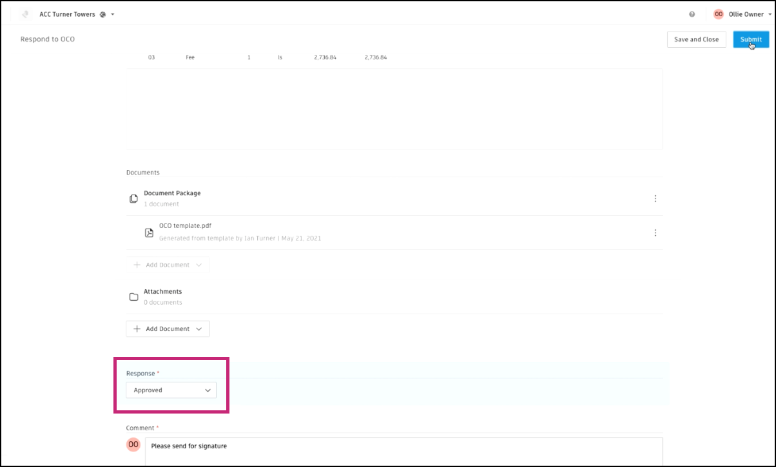776x467 pixels.
Task: Click the Submit button
Action: coord(751,39)
